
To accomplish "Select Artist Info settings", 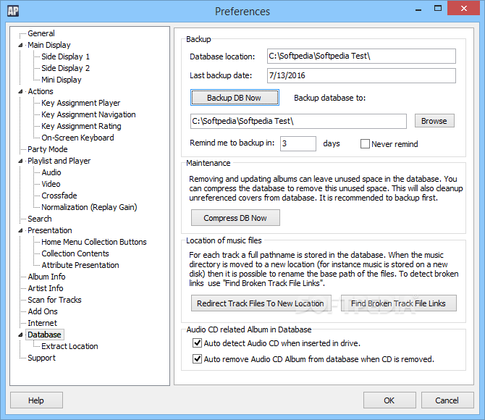I will point(46,288).
